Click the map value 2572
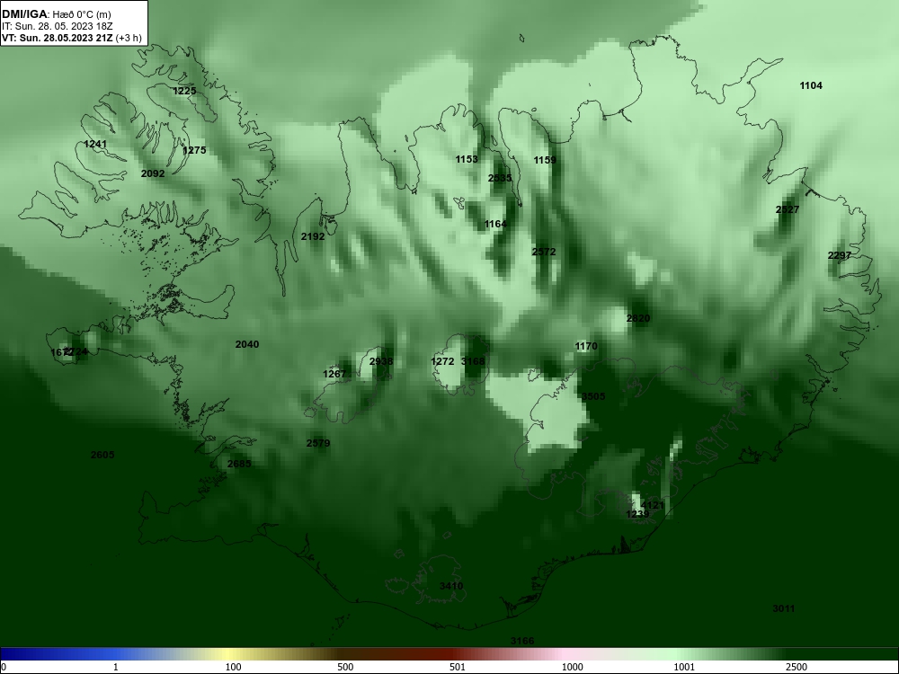Screen dimensions: 899x674 click(x=544, y=251)
